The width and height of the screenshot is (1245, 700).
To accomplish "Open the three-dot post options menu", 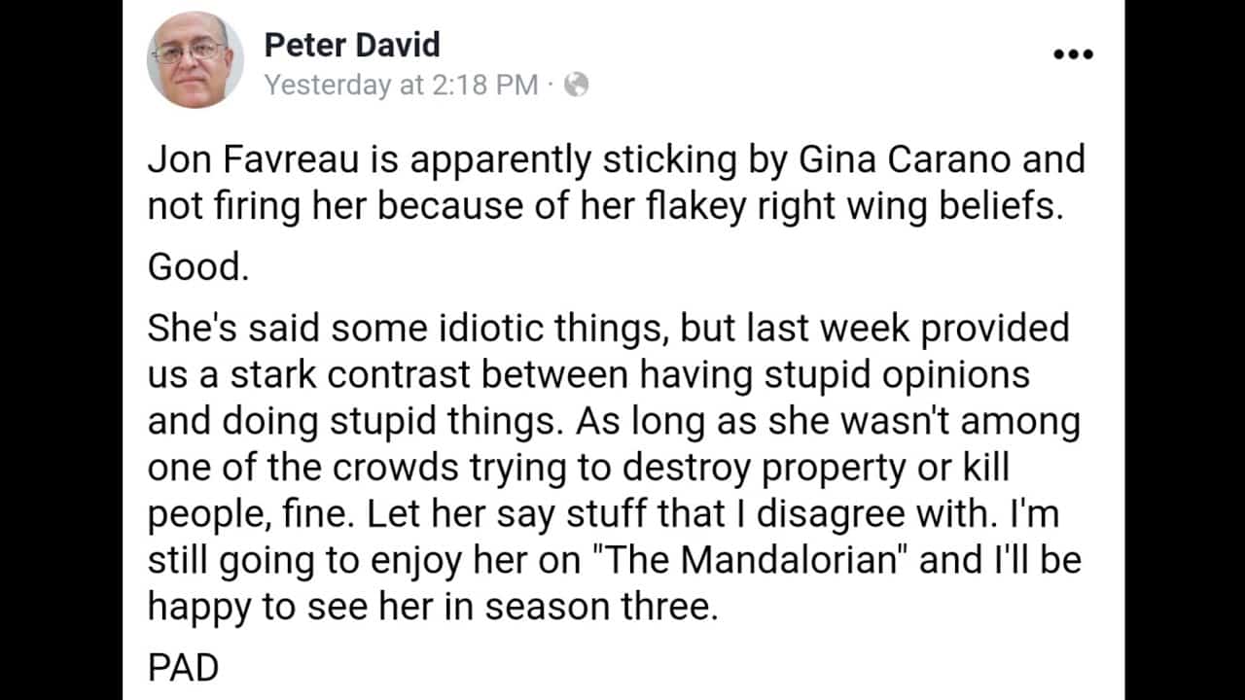I will point(1073,54).
